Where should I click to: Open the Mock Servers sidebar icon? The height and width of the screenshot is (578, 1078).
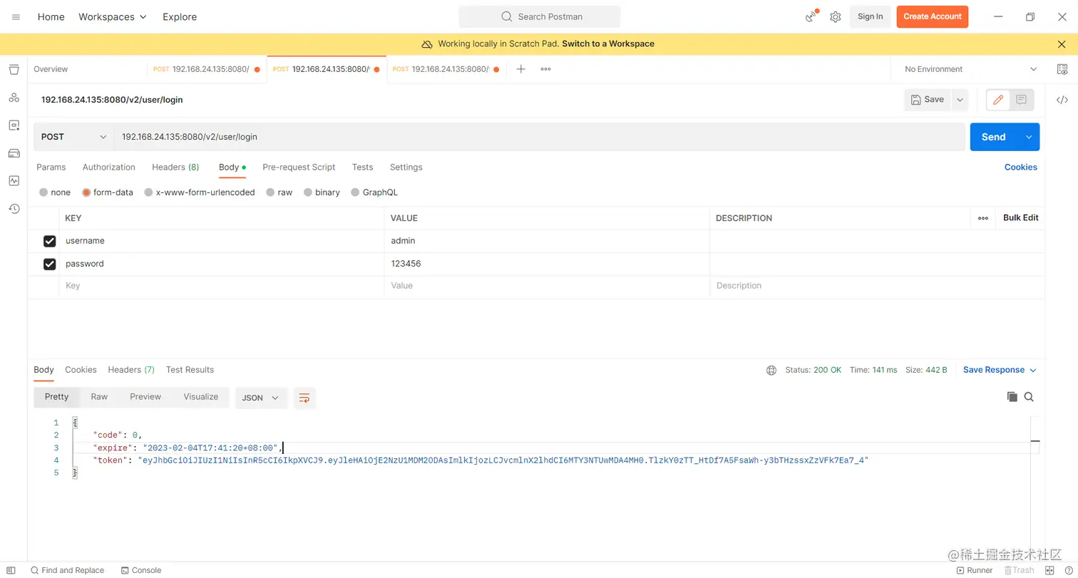pos(14,153)
